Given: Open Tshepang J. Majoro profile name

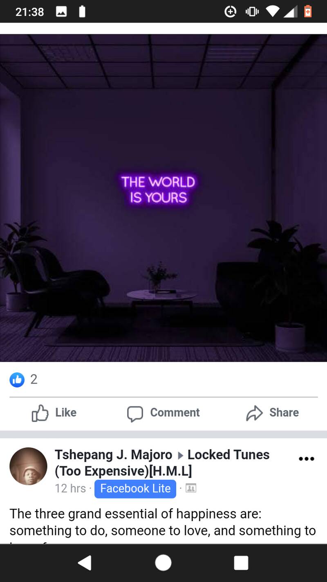Looking at the screenshot, I should [x=114, y=455].
